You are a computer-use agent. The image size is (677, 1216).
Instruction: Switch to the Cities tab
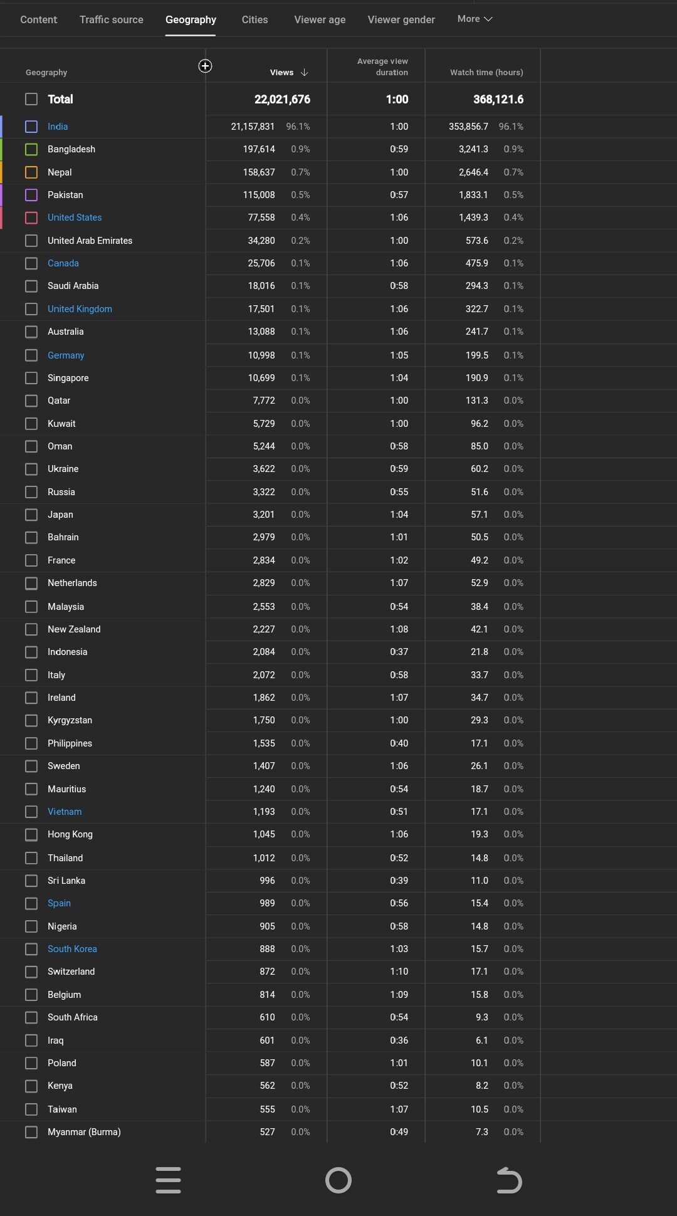pos(255,19)
